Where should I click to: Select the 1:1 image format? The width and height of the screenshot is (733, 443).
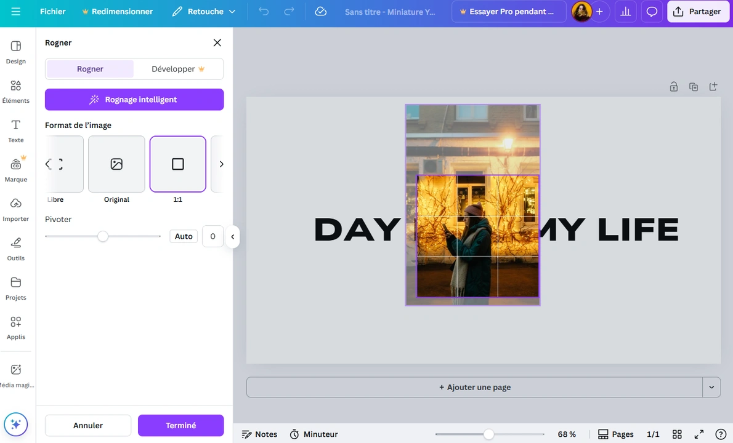click(177, 164)
